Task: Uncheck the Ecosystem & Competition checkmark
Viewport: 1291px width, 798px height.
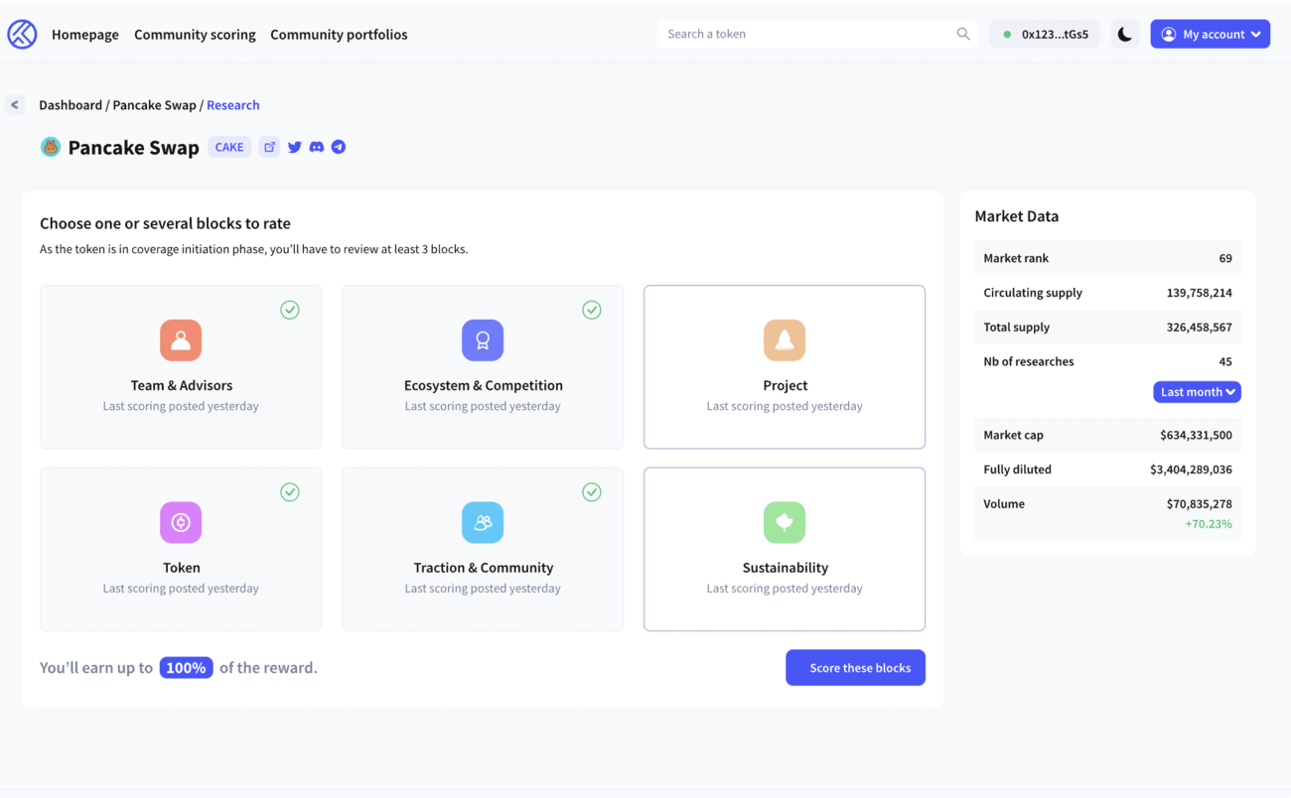Action: (x=592, y=310)
